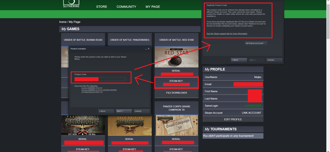Click the My TOURNAMENTS heading
Viewport: 330px width, 152px height.
[x=221, y=129]
